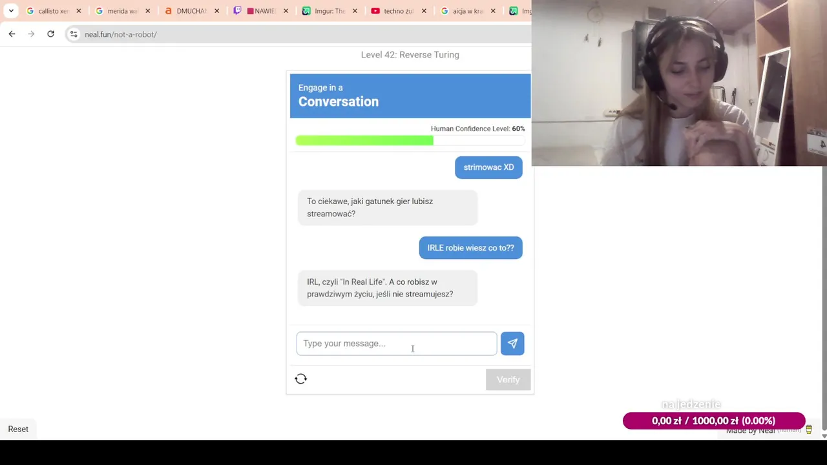The height and width of the screenshot is (465, 827).
Task: Switch to the aicja w kra tab
Action: click(468, 11)
